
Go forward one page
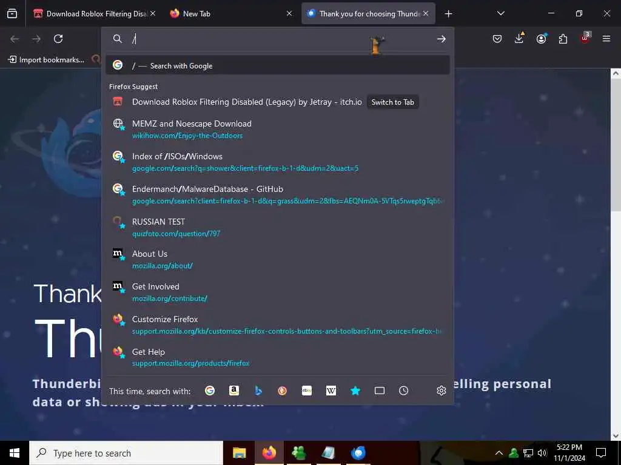tap(36, 39)
